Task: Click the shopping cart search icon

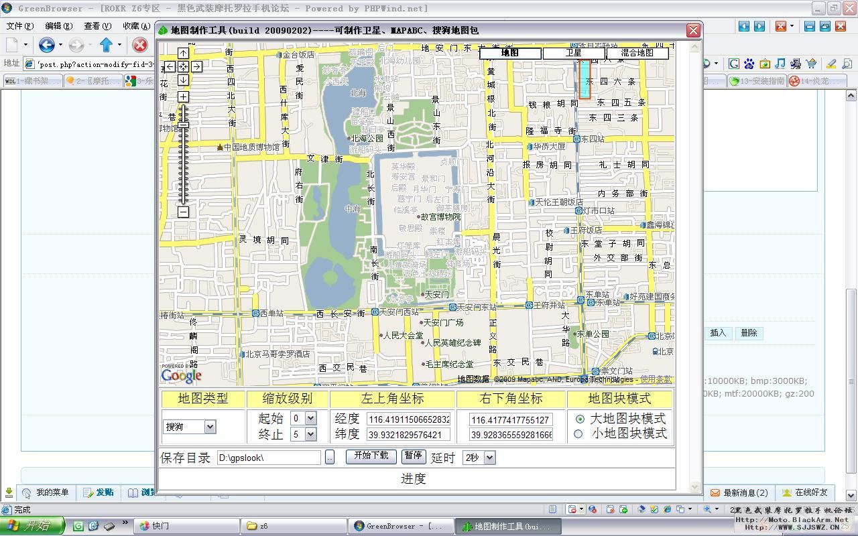Action: (811, 64)
